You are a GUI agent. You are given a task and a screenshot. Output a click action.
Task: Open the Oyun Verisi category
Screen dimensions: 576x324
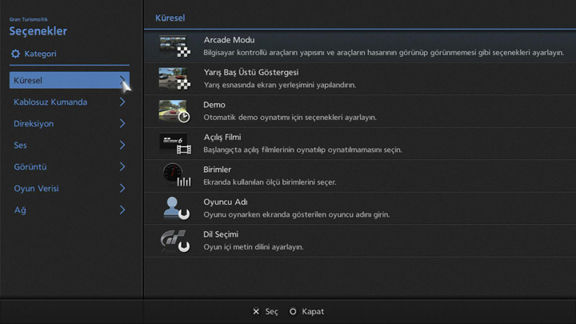(36, 189)
